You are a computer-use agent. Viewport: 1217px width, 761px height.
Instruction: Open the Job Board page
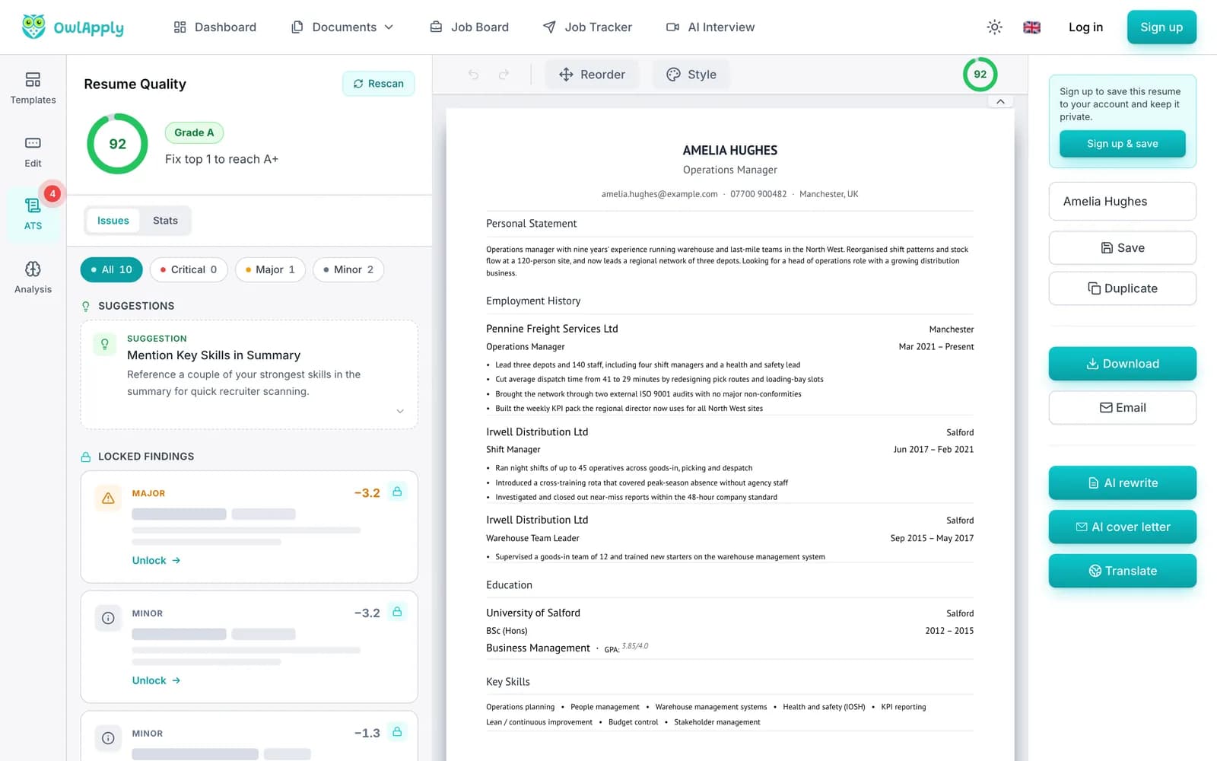[x=469, y=27]
